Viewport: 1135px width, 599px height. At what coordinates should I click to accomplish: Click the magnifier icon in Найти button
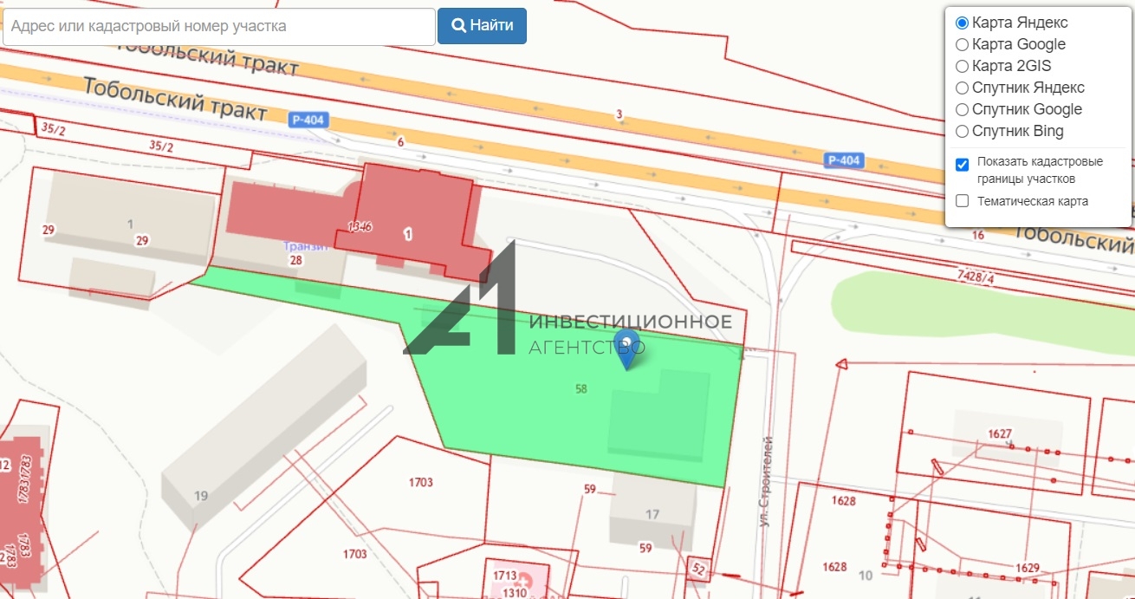pyautogui.click(x=459, y=26)
